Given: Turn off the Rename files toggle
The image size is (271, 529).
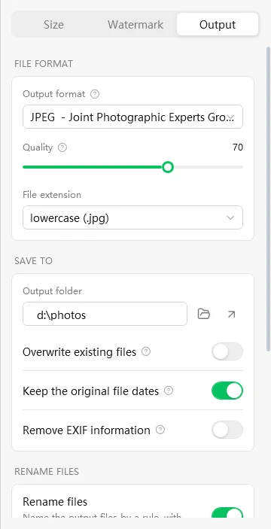Looking at the screenshot, I should click(x=227, y=513).
